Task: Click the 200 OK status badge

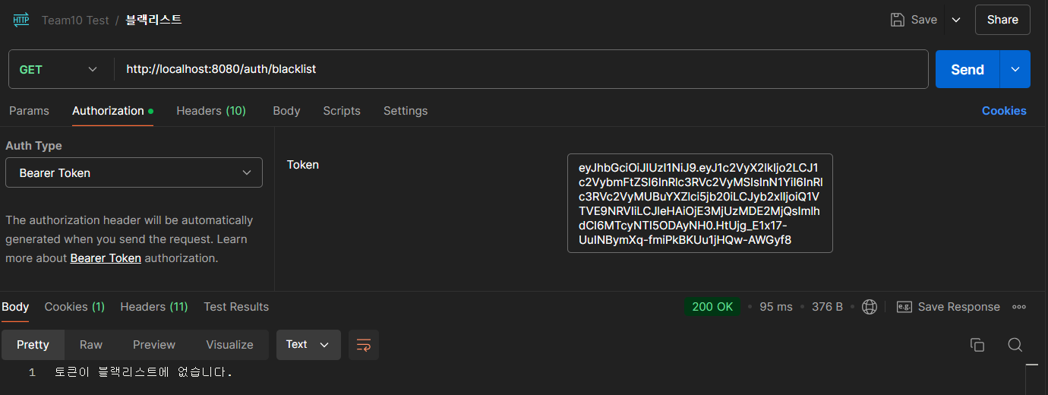Action: coord(712,307)
